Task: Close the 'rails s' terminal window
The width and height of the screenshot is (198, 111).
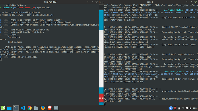Action: pos(195,2)
